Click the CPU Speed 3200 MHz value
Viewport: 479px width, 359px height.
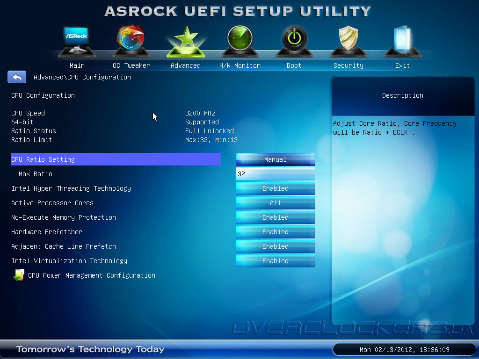[x=200, y=113]
